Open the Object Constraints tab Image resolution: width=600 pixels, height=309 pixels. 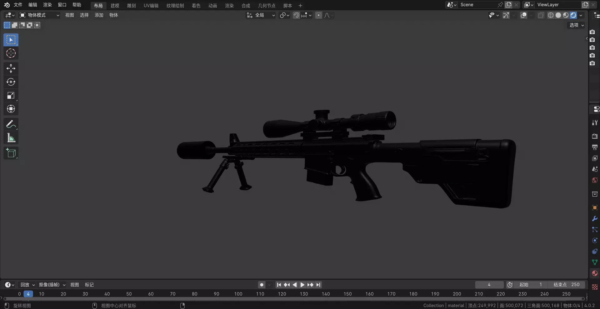(x=595, y=252)
